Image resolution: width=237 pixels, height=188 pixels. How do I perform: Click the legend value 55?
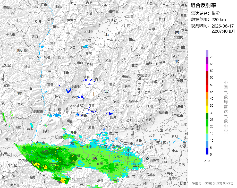[211, 78]
